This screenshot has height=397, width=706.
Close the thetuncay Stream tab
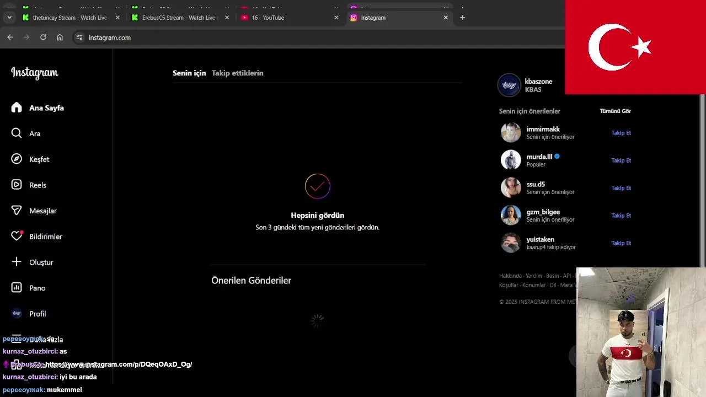click(117, 18)
